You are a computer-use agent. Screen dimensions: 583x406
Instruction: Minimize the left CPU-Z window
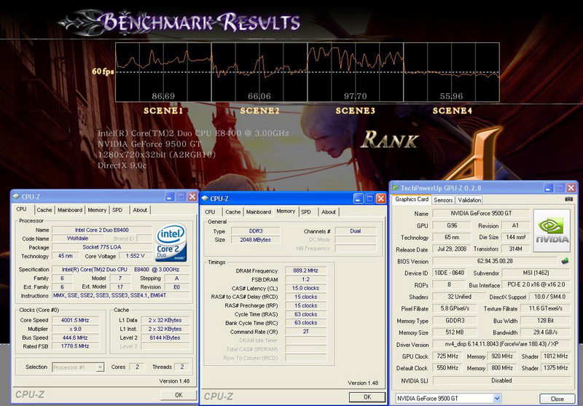click(170, 197)
